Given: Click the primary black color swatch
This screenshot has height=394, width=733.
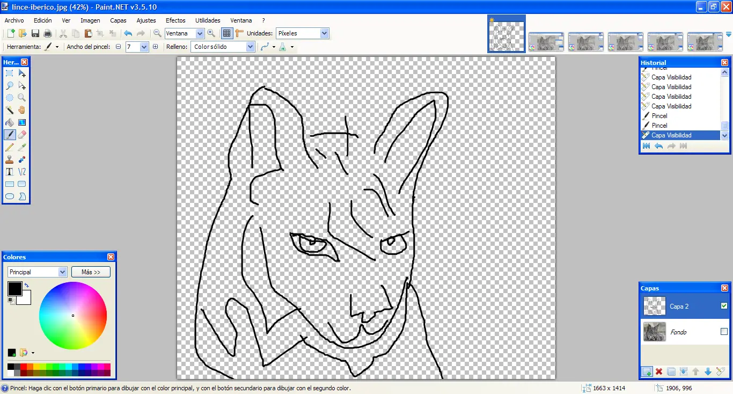Looking at the screenshot, I should [x=14, y=289].
